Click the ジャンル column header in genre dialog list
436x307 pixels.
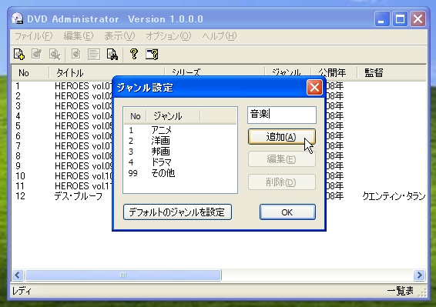point(173,116)
